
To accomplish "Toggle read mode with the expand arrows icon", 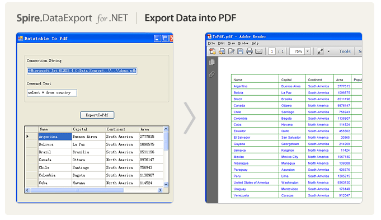I will [320, 51].
